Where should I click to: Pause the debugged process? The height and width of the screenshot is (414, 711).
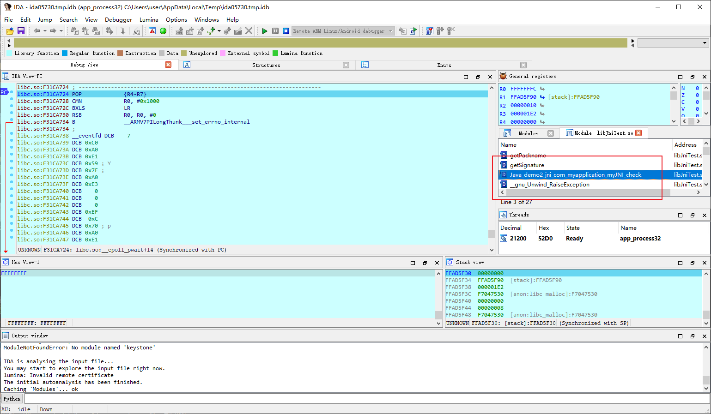click(x=275, y=31)
